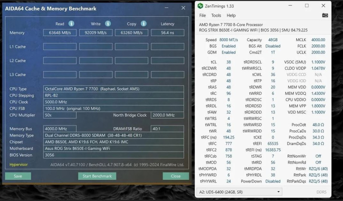Click the L1 Cache Read field
Viewport: 343px width, 201px height.
60,47
